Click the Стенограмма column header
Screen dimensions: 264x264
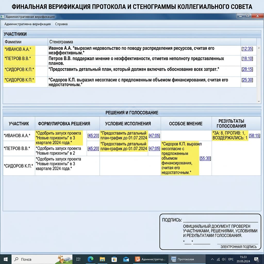pos(144,42)
